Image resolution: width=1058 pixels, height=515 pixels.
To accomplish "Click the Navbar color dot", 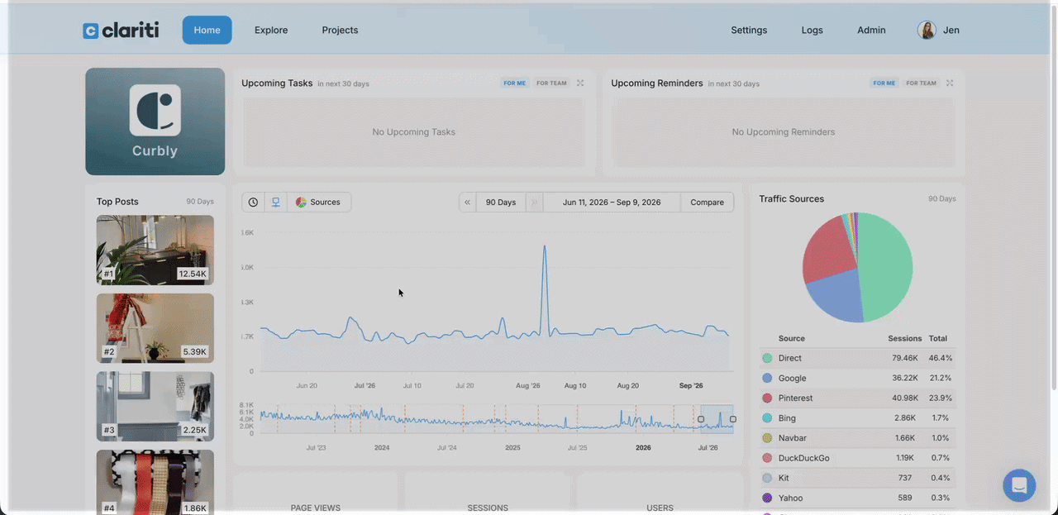I will (767, 438).
